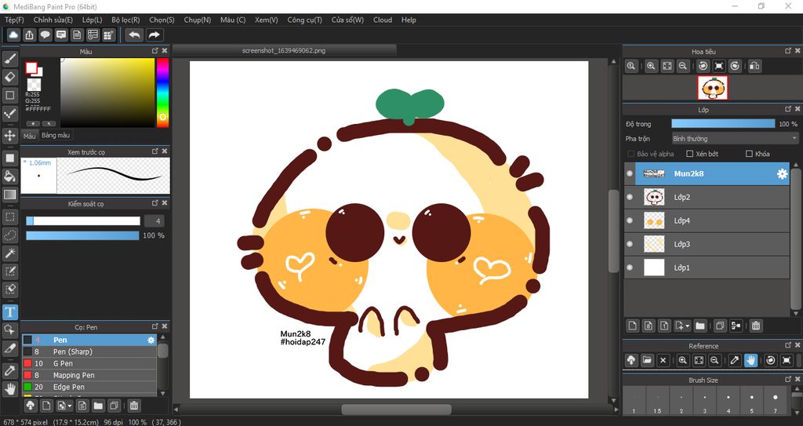Screen dimensions: 803x426
Task: Undock the Hoa tiêu navigator panel
Action: (x=788, y=51)
